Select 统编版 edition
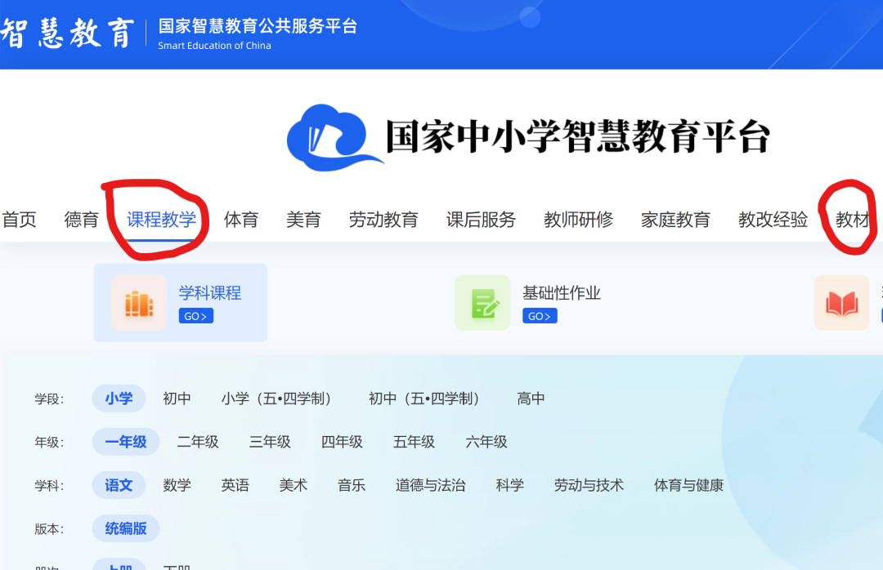883x570 pixels. click(x=126, y=529)
